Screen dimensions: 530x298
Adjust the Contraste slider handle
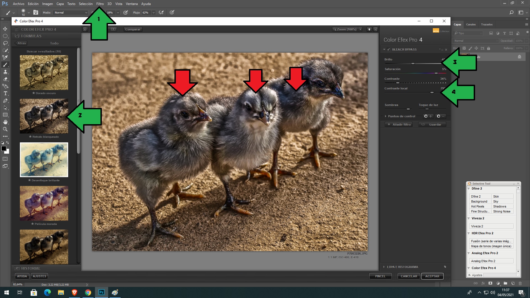tap(398, 83)
